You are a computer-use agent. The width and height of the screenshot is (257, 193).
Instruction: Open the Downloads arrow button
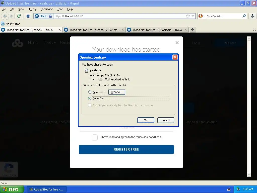(252, 16)
